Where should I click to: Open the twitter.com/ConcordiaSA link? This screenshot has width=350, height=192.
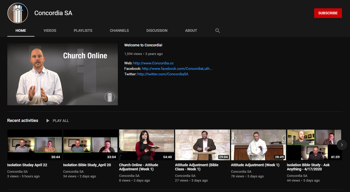[163, 74]
